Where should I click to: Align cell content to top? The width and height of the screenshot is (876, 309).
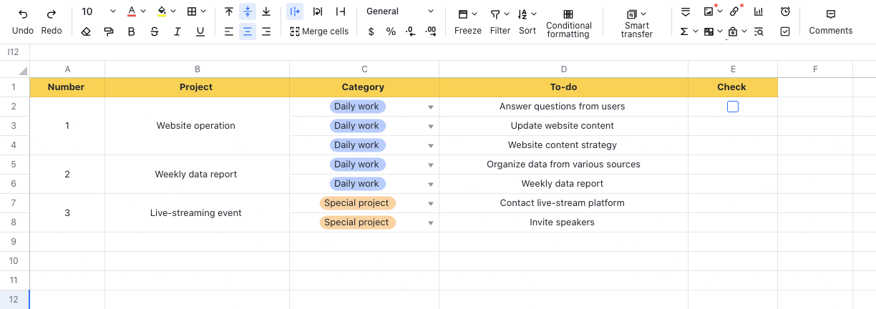point(228,12)
